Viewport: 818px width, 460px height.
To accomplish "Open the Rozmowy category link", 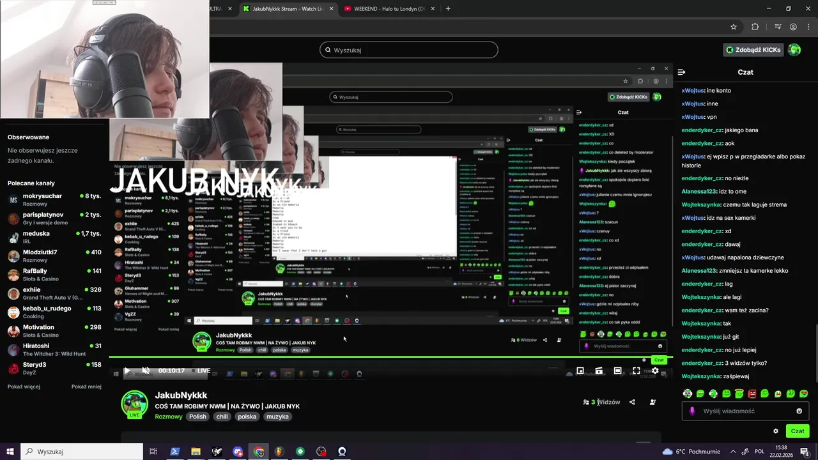I will 169,417.
